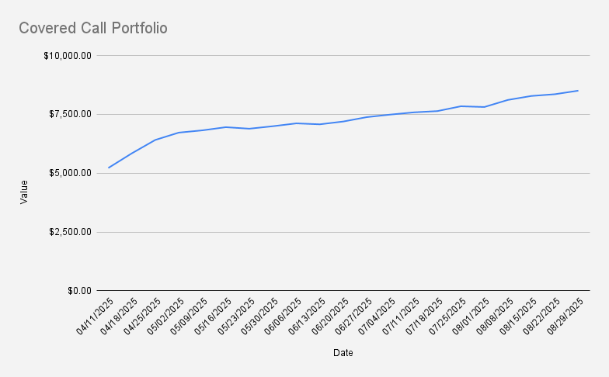Click the line's final point above 08/29/2025
Image resolution: width=609 pixels, height=377 pixels.
pos(578,91)
